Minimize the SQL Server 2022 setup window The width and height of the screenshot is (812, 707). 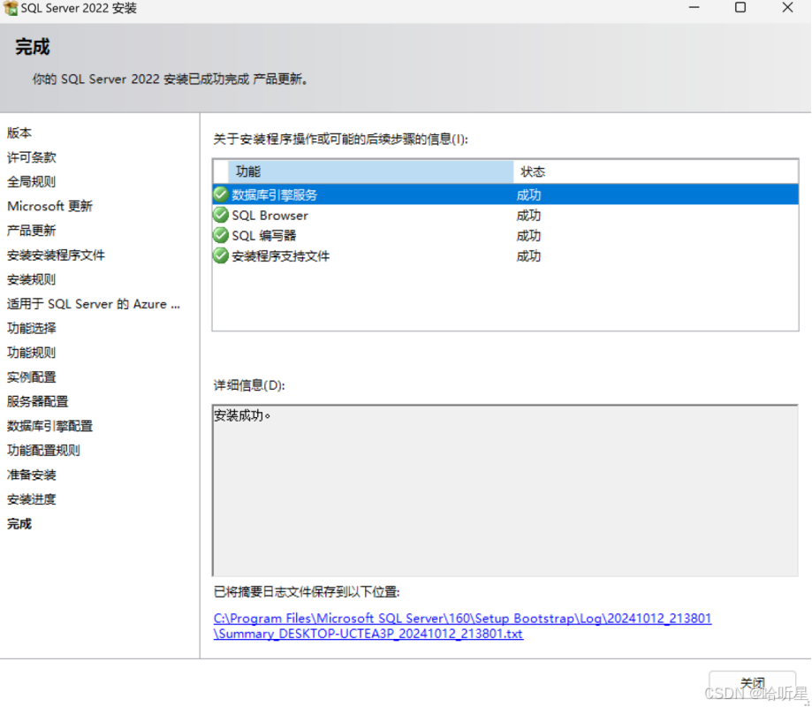click(694, 8)
